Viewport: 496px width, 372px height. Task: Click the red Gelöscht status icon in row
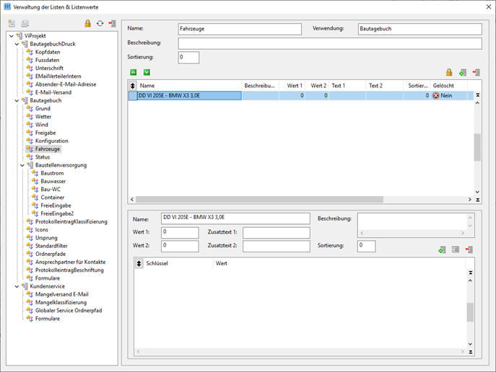(436, 95)
